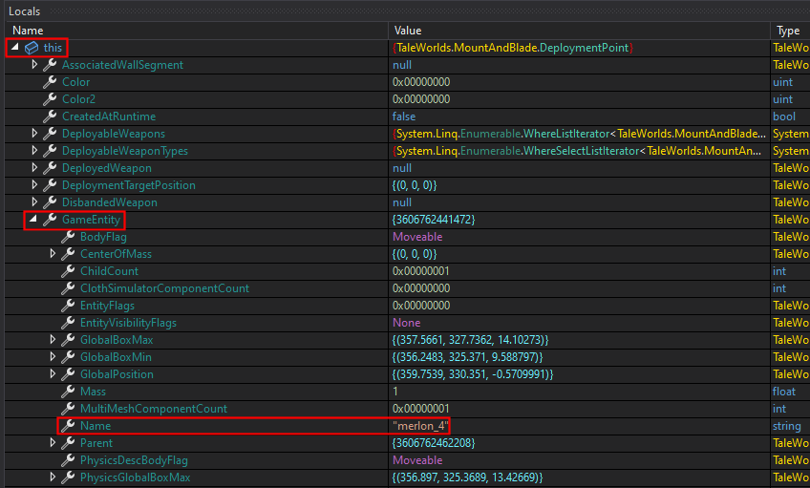Select the CreatedAtRuntime value 'false'
This screenshot has width=810, height=488.
coord(404,117)
